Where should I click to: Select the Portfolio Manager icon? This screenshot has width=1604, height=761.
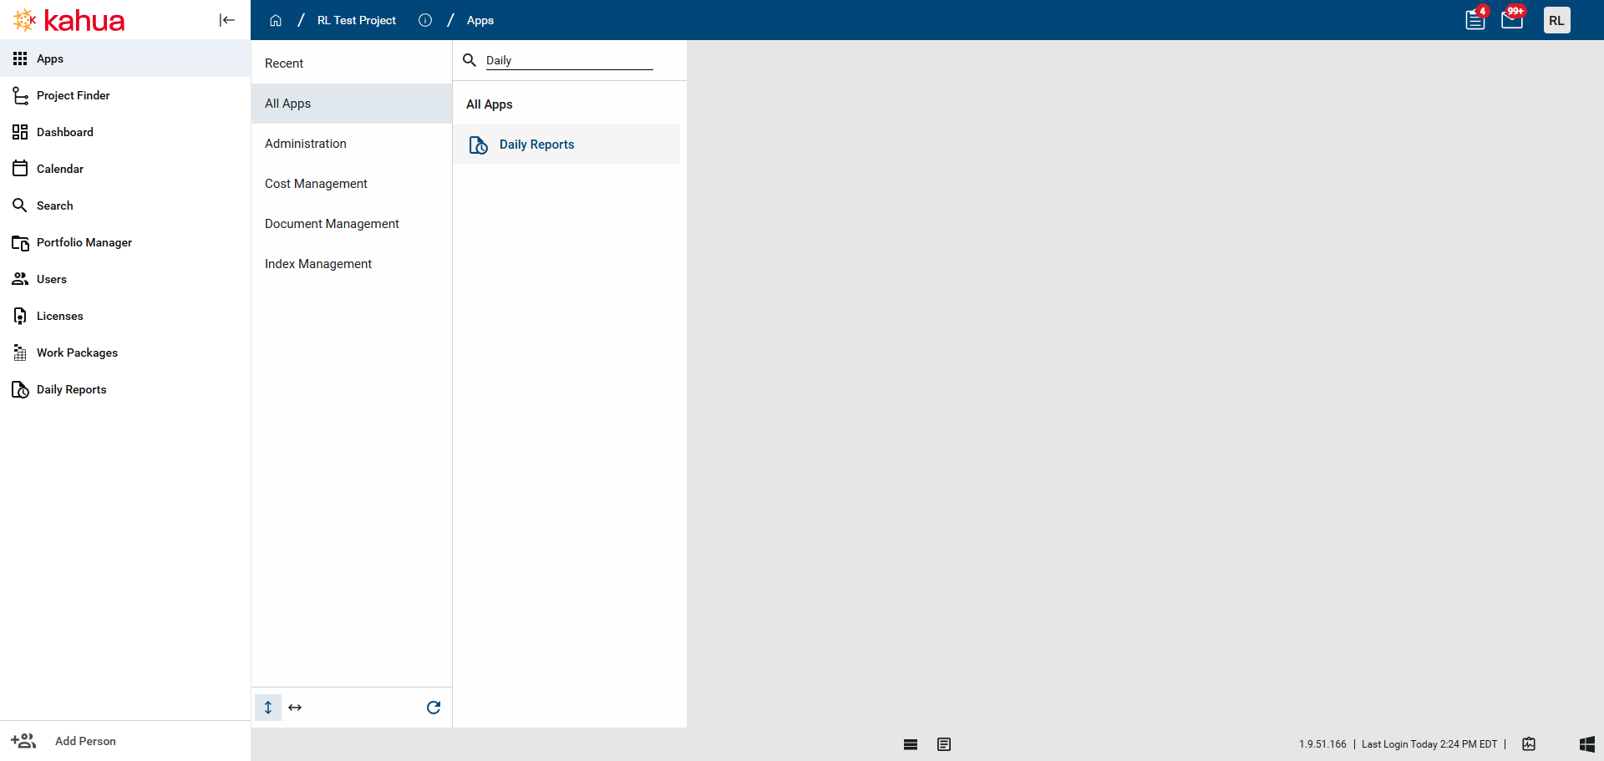point(20,242)
